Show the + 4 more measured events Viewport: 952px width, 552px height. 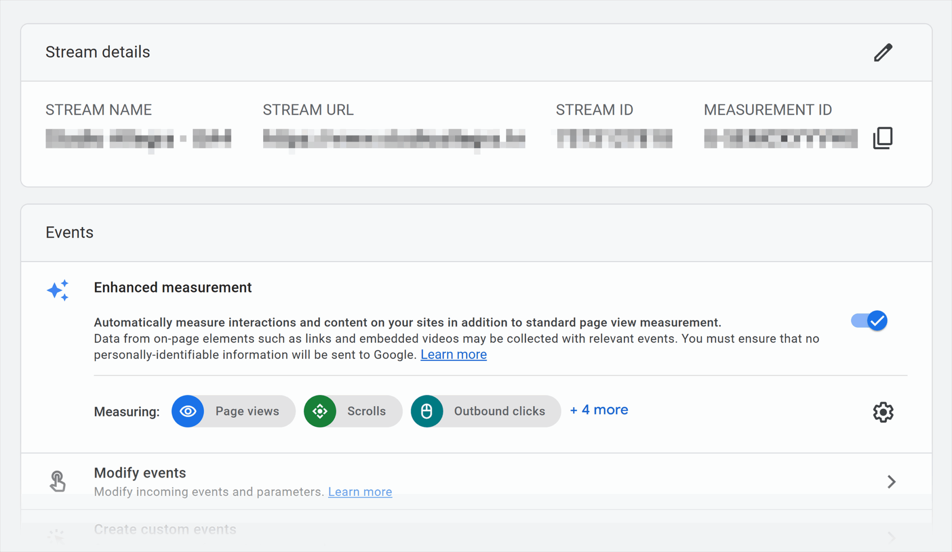[599, 410]
